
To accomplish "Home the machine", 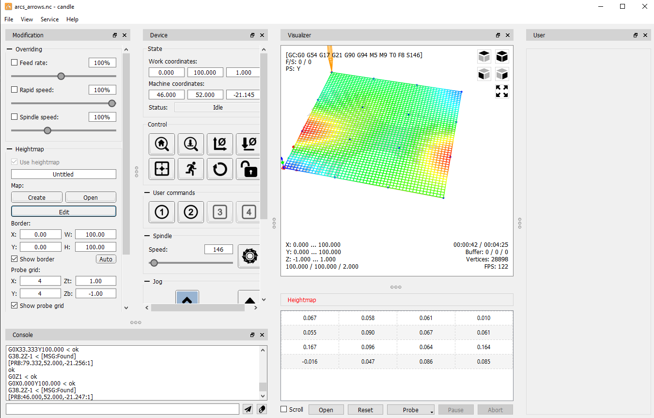I will coord(162,144).
